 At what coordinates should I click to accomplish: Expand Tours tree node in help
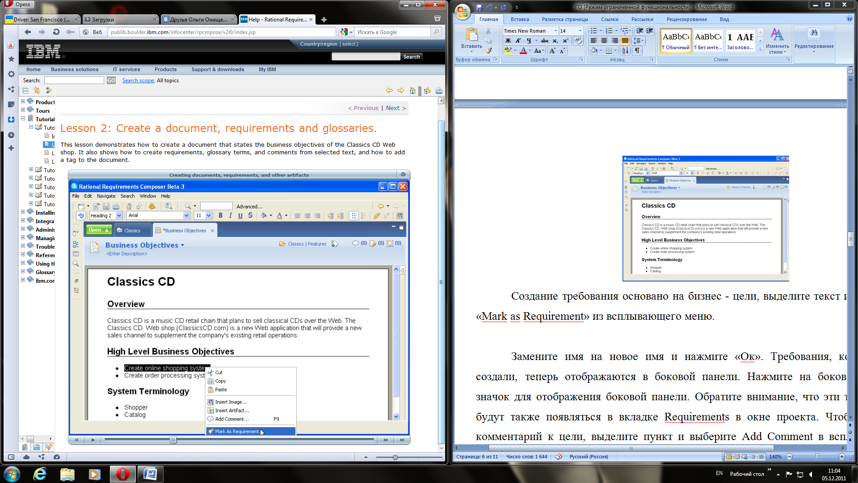23,110
